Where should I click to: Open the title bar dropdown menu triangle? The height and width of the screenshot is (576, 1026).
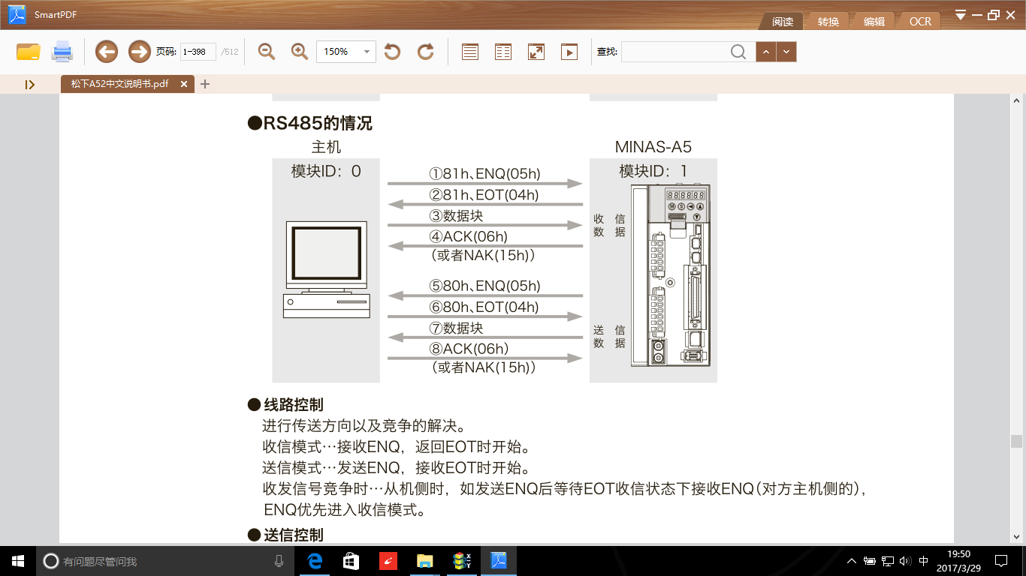(x=961, y=15)
